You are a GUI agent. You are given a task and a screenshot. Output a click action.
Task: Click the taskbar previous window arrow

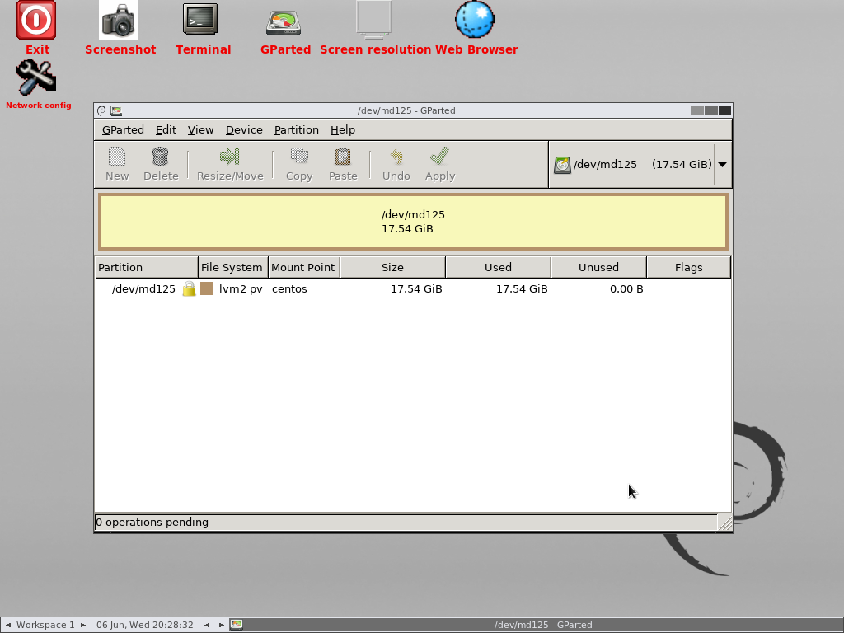click(207, 625)
